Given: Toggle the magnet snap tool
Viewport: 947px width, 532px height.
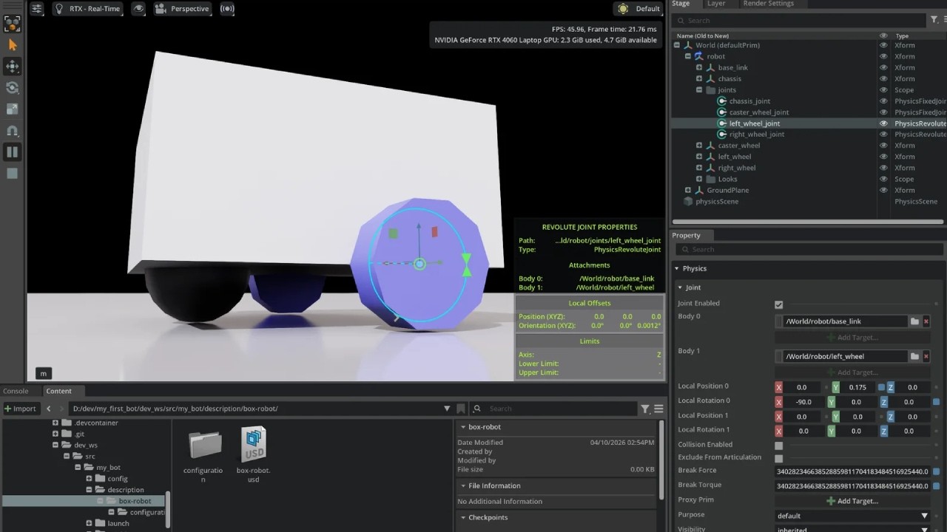Looking at the screenshot, I should tap(12, 131).
